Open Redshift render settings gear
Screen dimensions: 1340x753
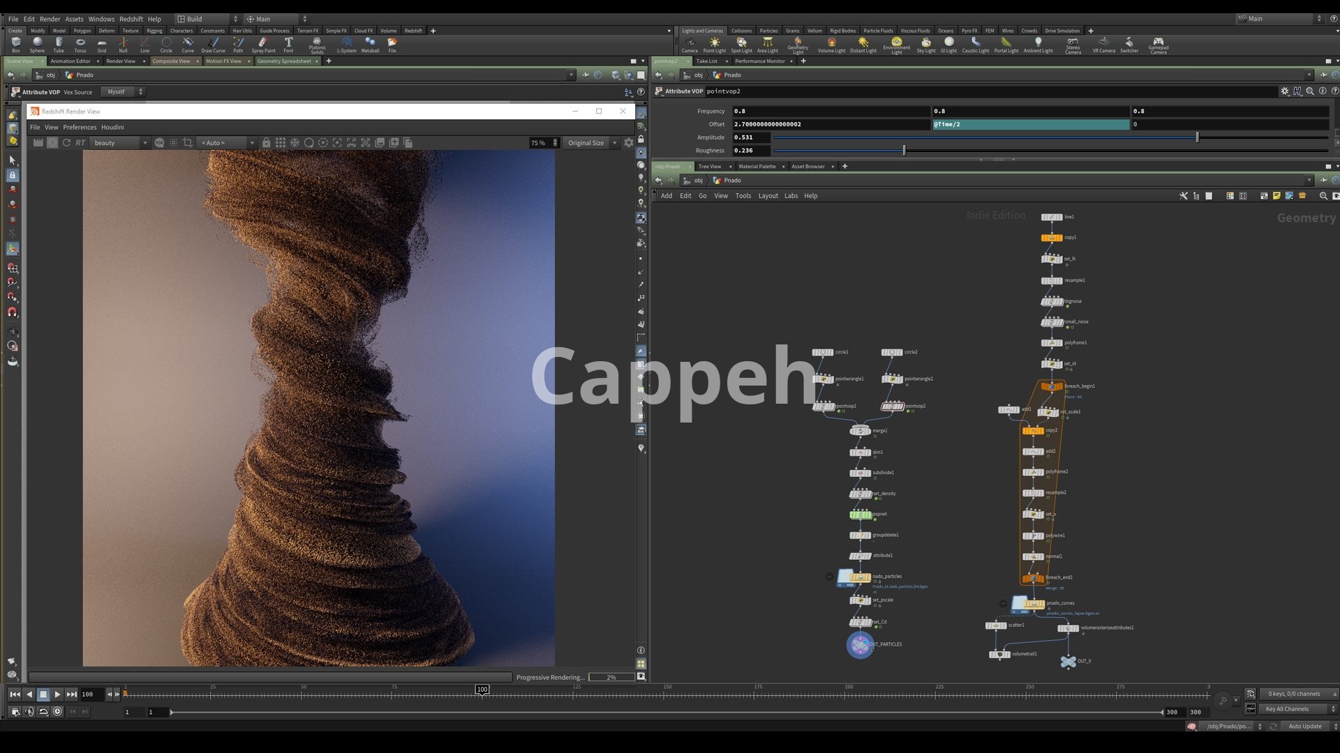point(629,143)
